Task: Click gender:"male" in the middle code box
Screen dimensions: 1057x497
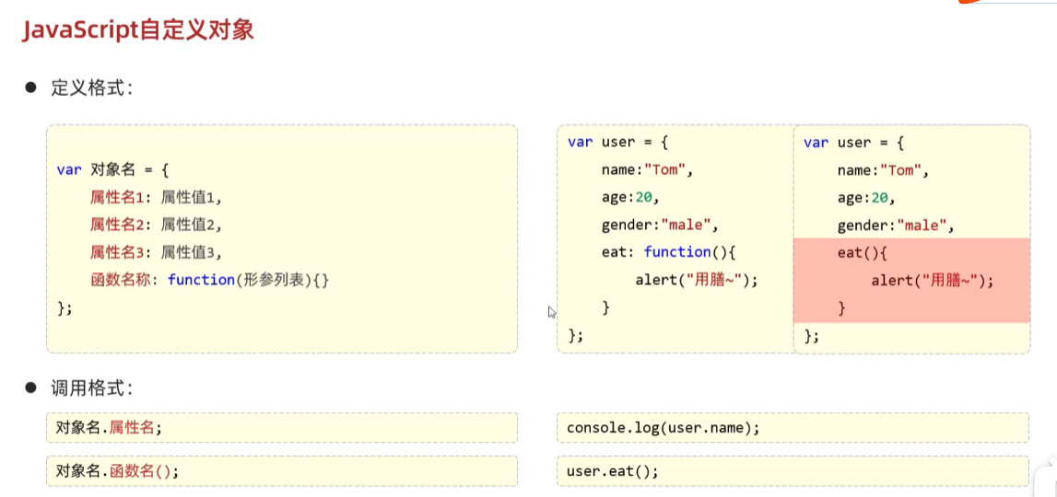Action: coord(659,225)
